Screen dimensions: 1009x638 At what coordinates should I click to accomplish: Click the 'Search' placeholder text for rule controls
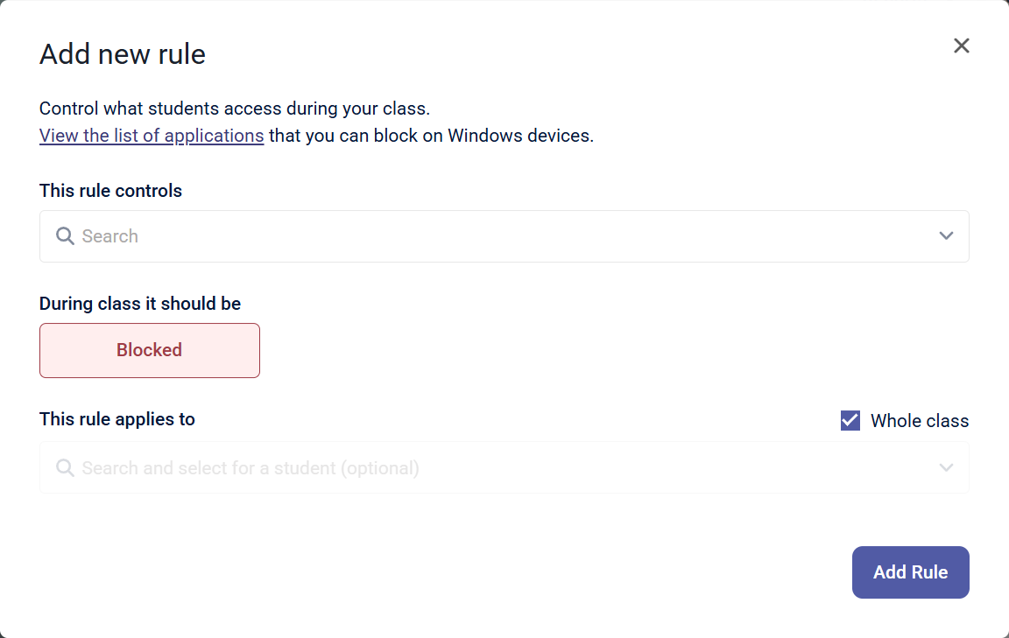point(110,236)
